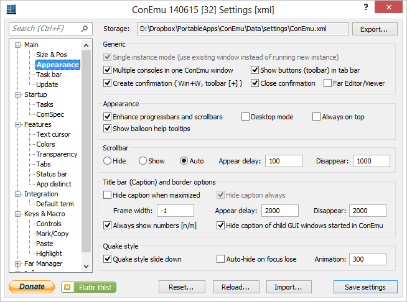Screen dimensions: 407x302
Task: Go to Colors settings
Action: (45, 144)
